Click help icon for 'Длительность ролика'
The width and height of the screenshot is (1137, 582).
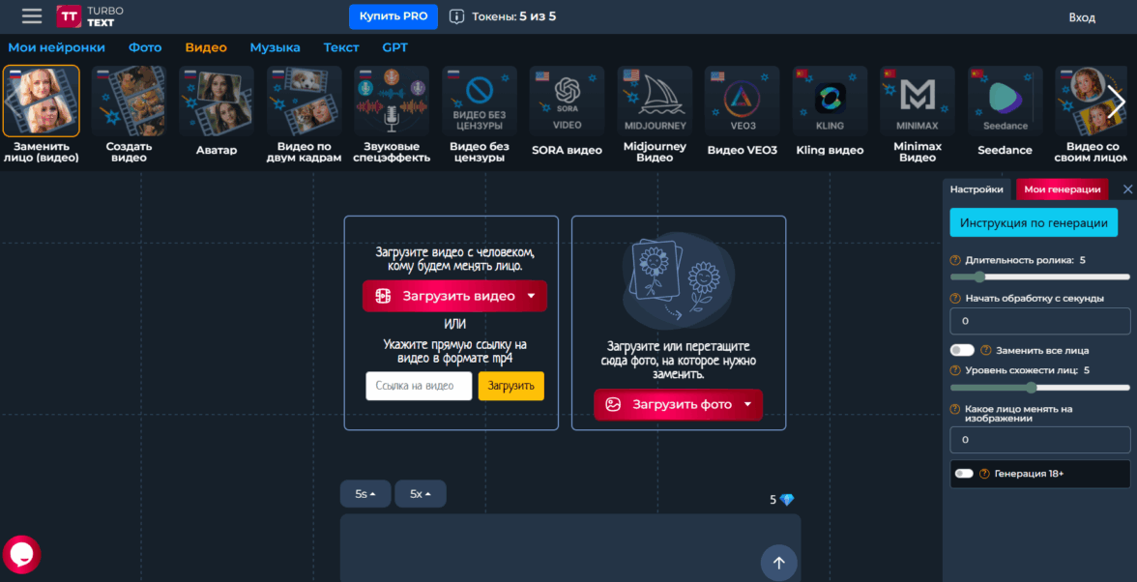click(x=956, y=259)
